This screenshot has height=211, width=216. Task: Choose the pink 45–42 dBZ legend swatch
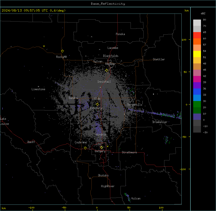197,73
